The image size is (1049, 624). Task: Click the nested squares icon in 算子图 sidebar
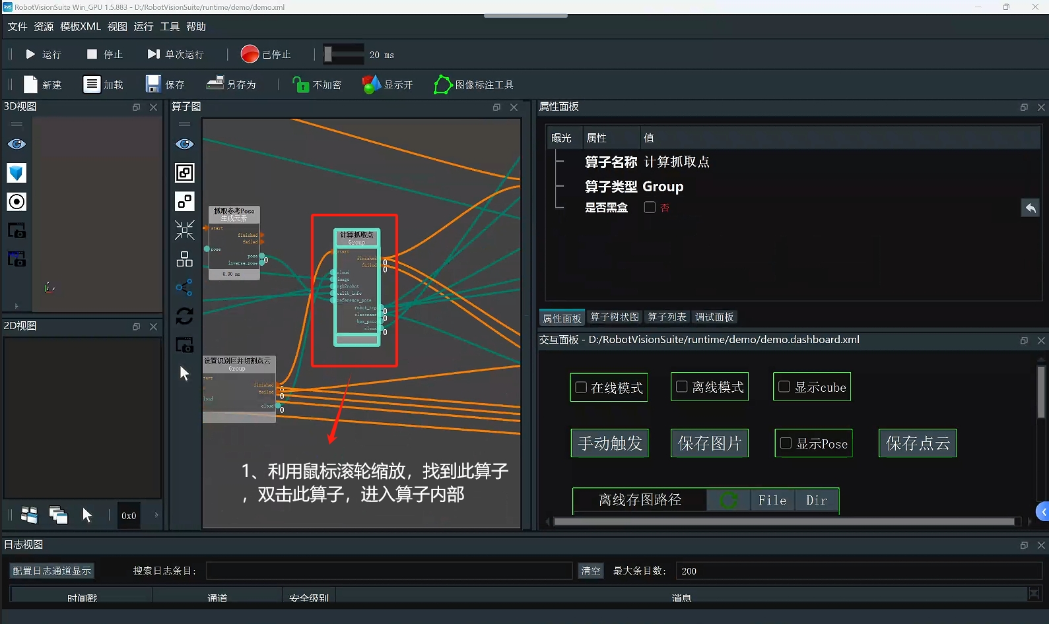(x=184, y=173)
